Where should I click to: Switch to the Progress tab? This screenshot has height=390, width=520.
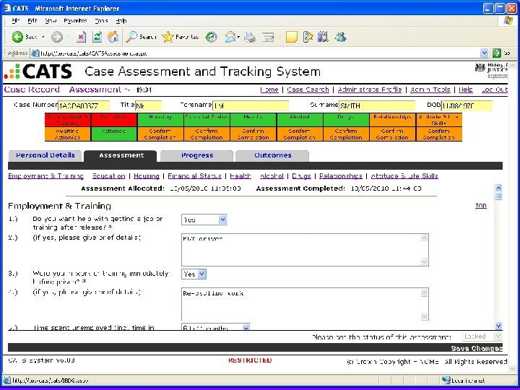[x=197, y=155]
